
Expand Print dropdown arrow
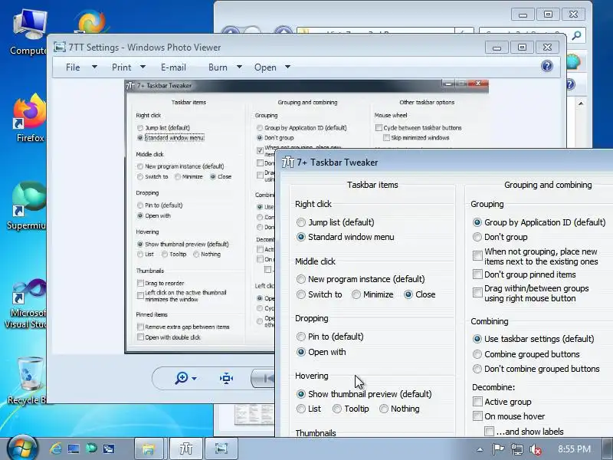tap(143, 67)
